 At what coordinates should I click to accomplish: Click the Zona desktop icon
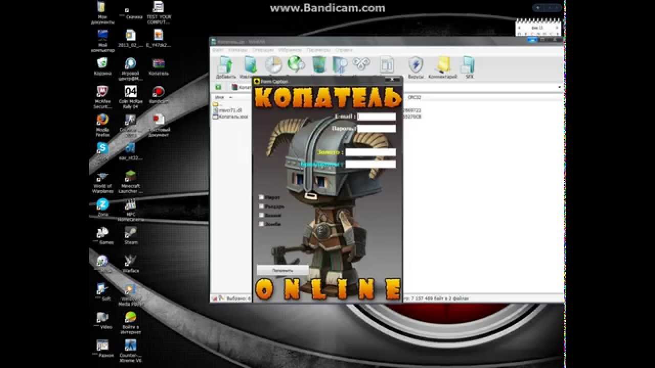102,207
